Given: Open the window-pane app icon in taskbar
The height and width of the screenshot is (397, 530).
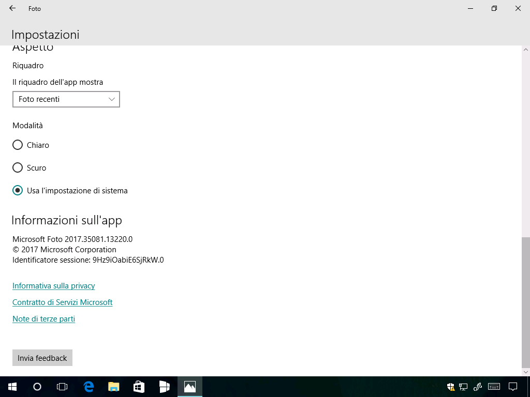Looking at the screenshot, I should 164,387.
